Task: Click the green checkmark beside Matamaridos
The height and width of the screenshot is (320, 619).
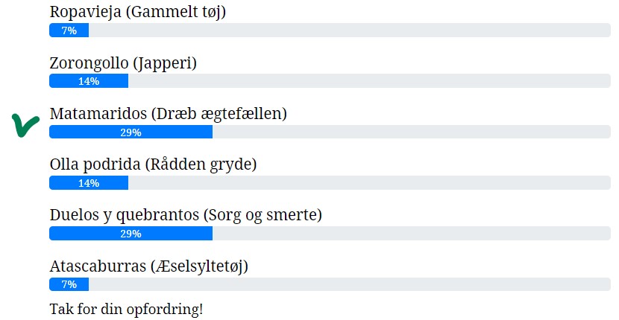Action: 25,125
